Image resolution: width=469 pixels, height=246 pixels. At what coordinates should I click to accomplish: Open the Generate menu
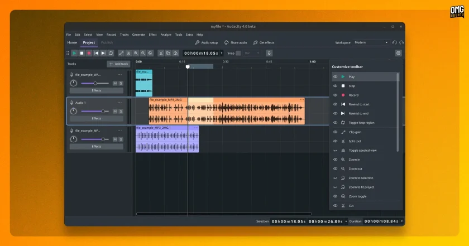coord(138,35)
